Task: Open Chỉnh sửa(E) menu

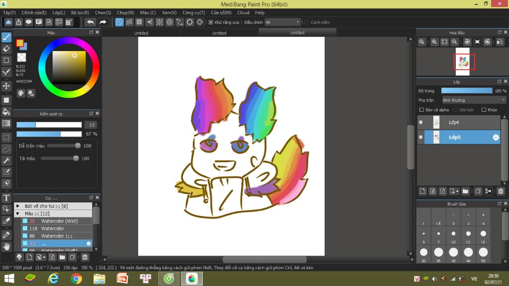Action: point(34,12)
